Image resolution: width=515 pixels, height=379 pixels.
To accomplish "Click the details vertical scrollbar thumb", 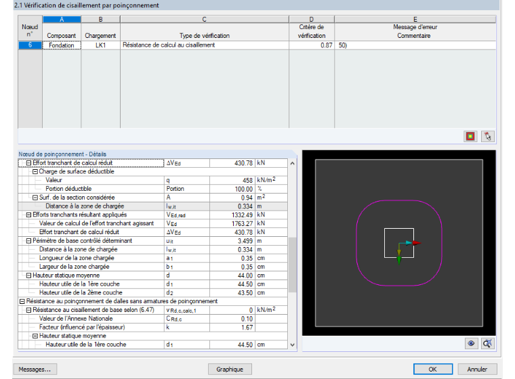I will click(292, 265).
